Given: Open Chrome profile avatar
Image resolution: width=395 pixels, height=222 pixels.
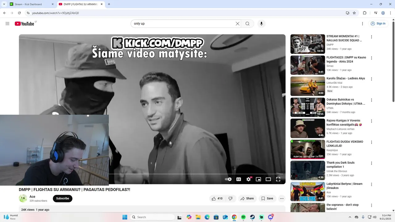Looking at the screenshot, I should (x=383, y=13).
